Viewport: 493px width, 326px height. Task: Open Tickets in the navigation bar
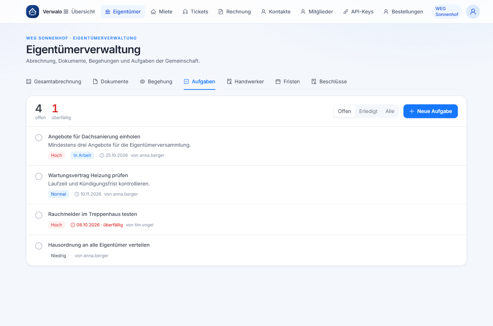click(x=195, y=12)
